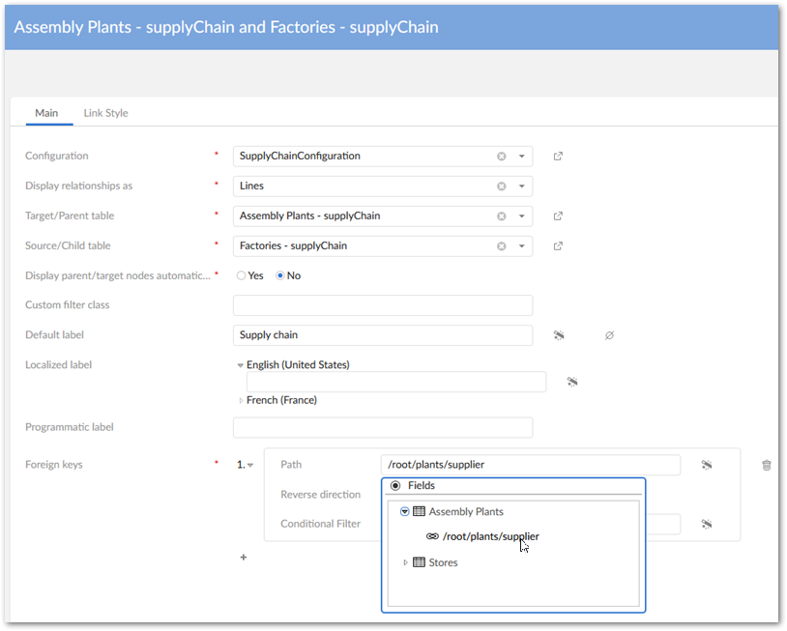The height and width of the screenshot is (631, 787).
Task: Open Source/Child table external link icon
Action: coord(558,246)
